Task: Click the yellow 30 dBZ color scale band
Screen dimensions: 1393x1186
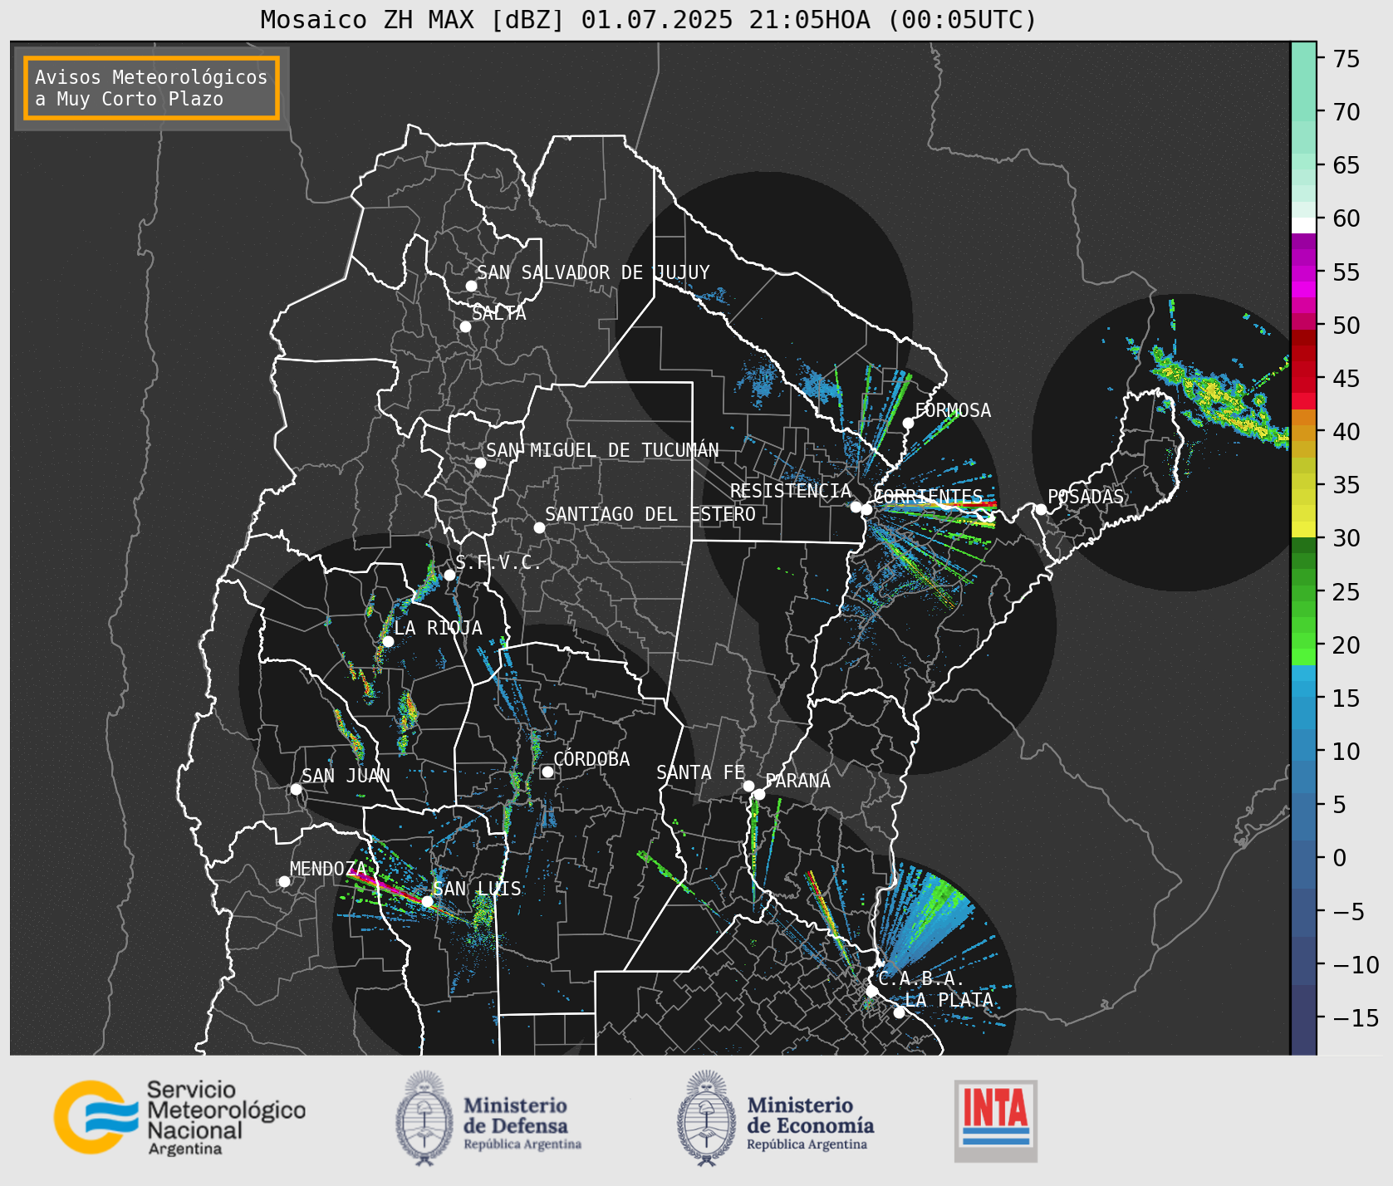Action: [x=1303, y=529]
